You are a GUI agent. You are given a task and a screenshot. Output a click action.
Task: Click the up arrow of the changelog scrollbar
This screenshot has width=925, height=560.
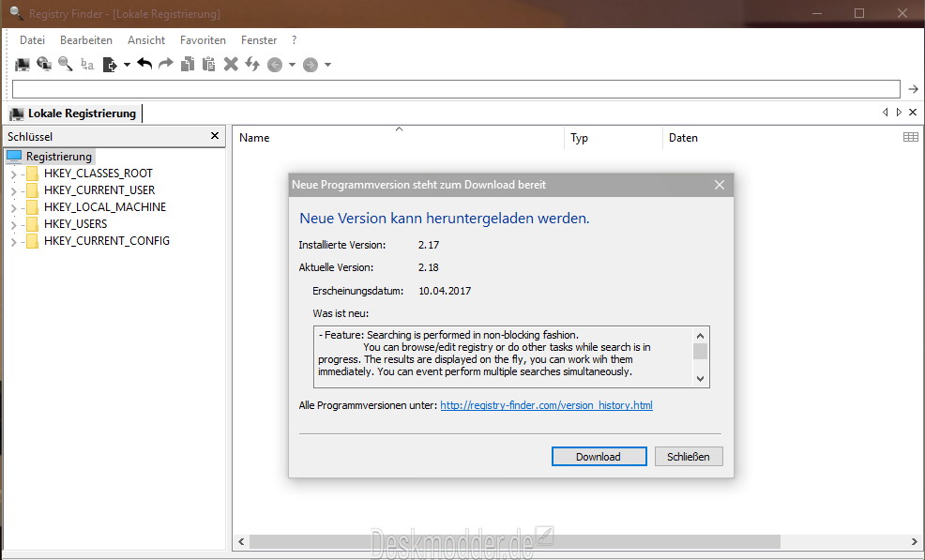click(x=700, y=336)
